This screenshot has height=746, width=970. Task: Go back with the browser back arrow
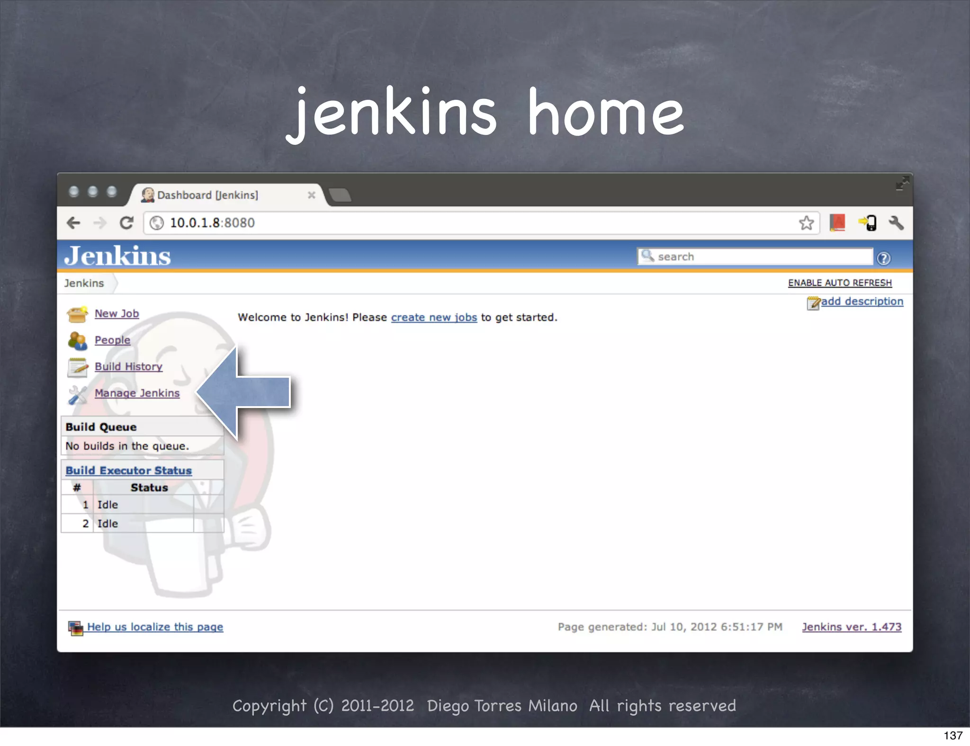pyautogui.click(x=74, y=223)
